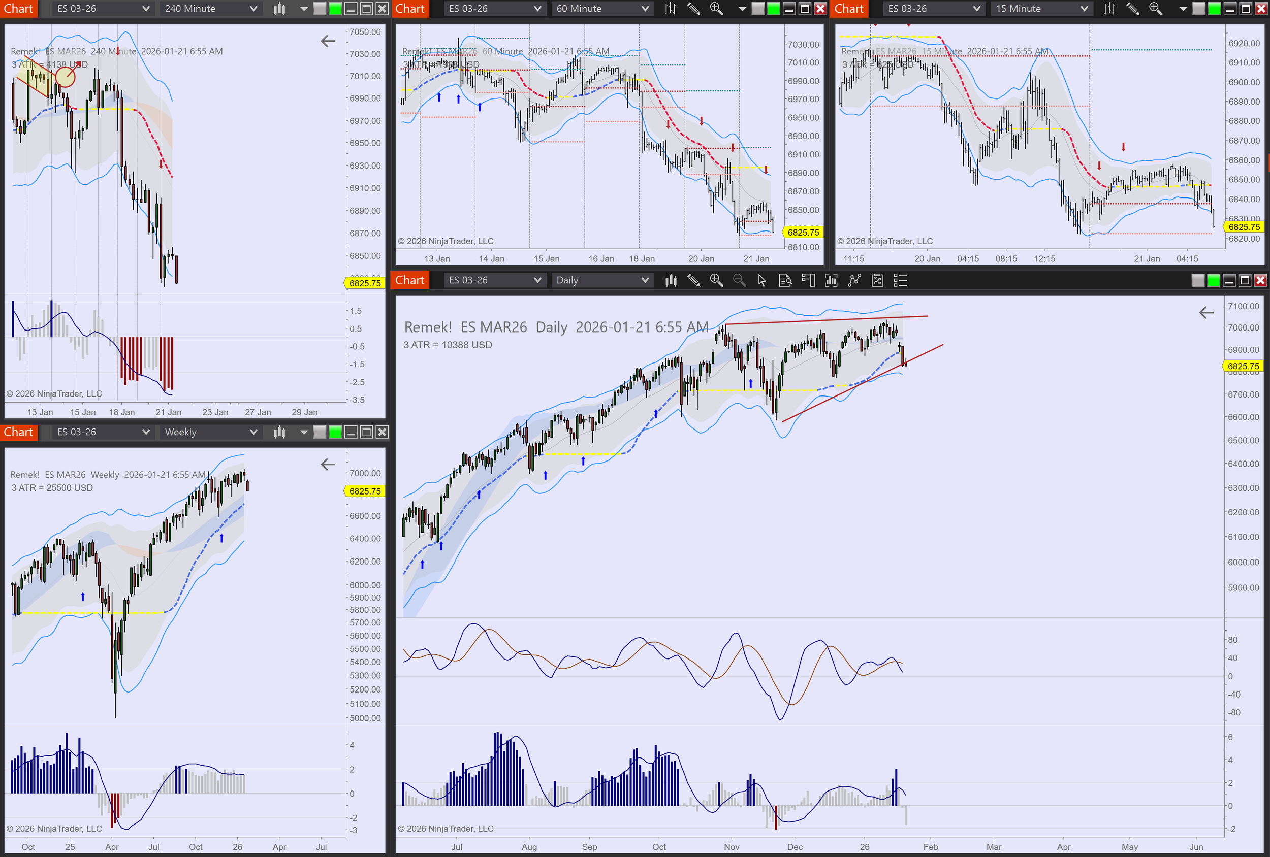
Task: Click zoom out magnifier on Daily chart
Action: click(739, 280)
